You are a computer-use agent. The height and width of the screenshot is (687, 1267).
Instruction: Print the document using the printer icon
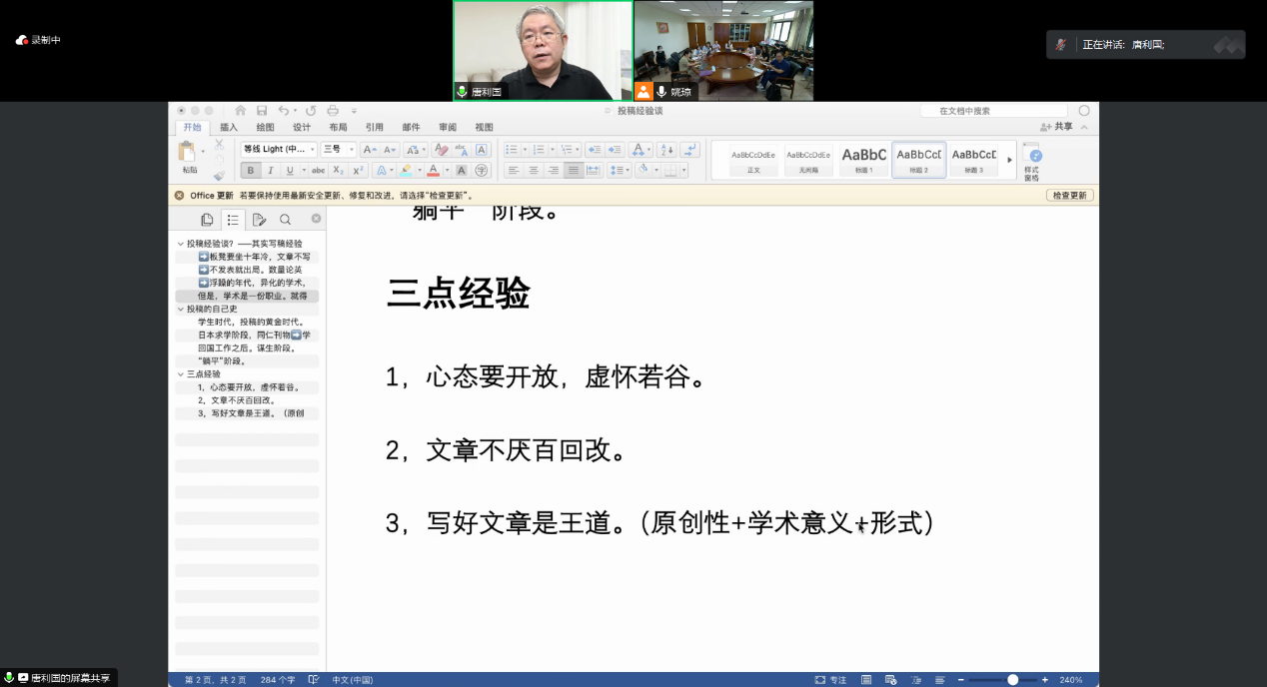pyautogui.click(x=333, y=111)
